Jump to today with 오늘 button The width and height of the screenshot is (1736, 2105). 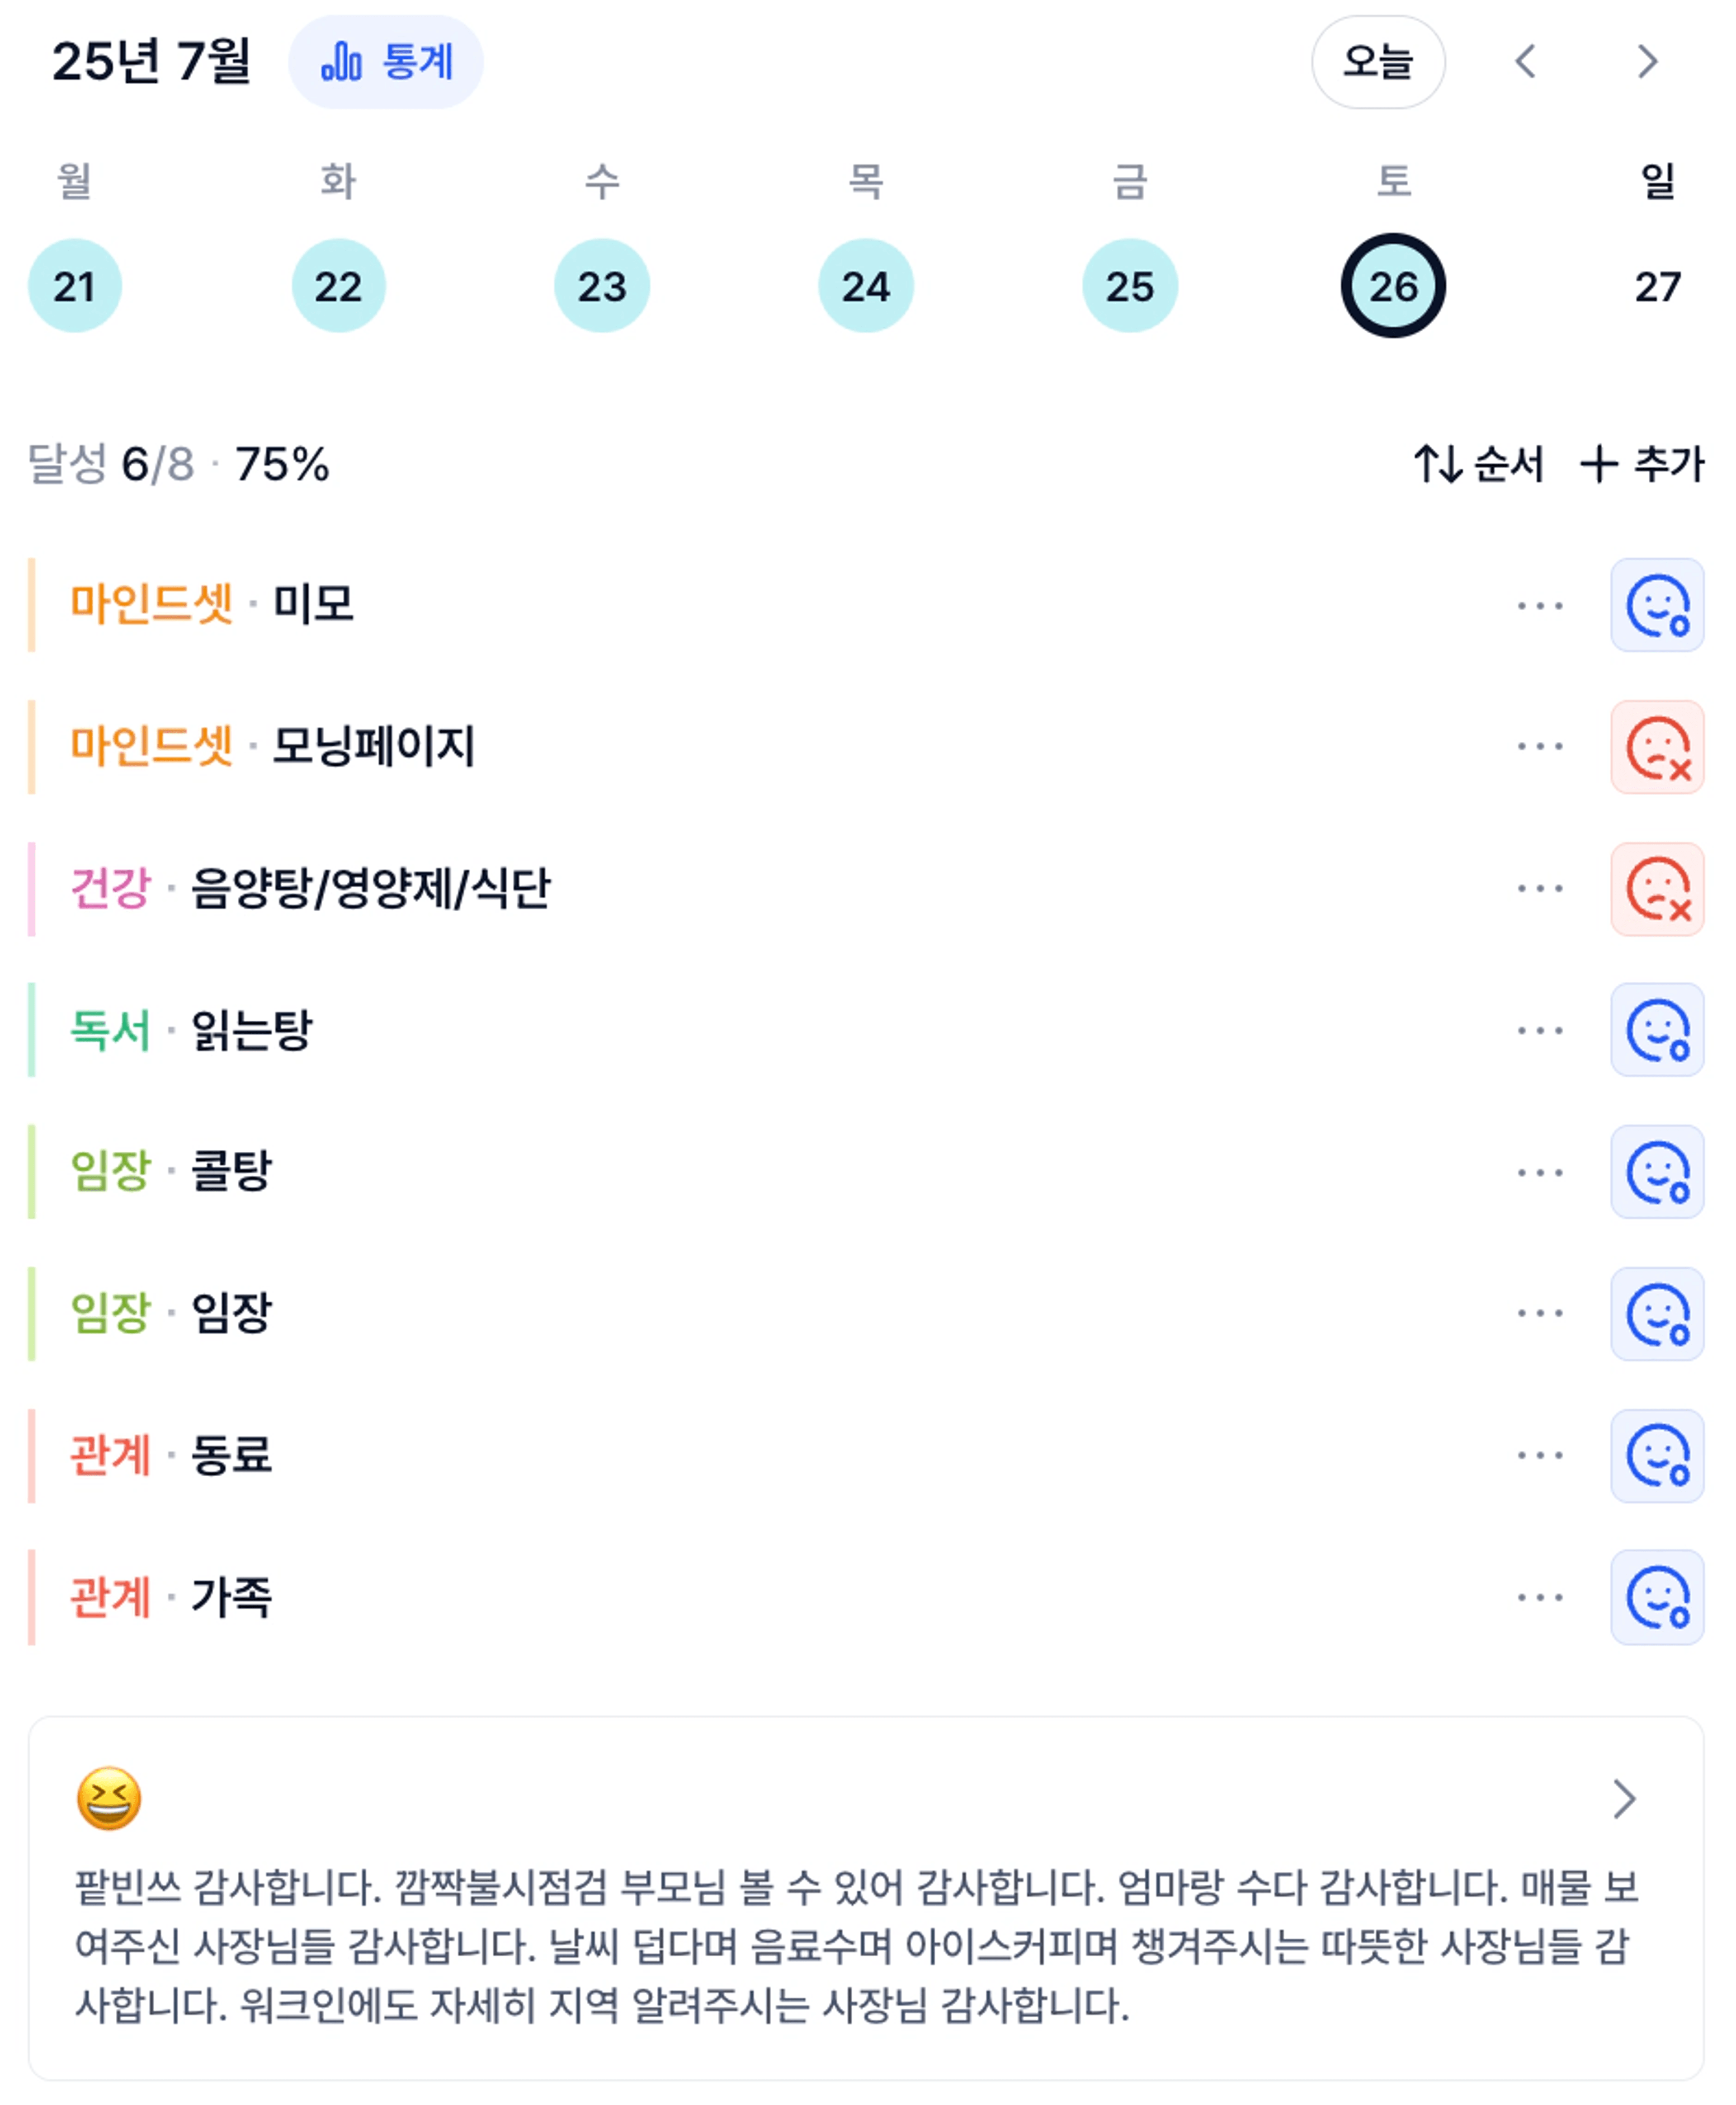1378,62
